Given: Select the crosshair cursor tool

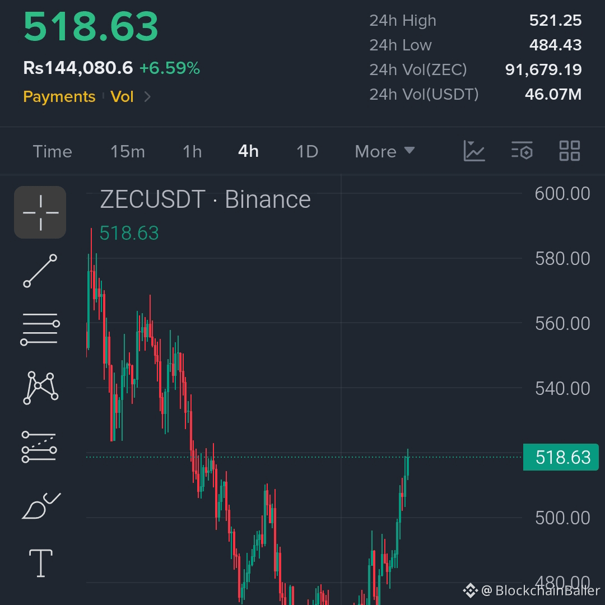Looking at the screenshot, I should point(40,212).
